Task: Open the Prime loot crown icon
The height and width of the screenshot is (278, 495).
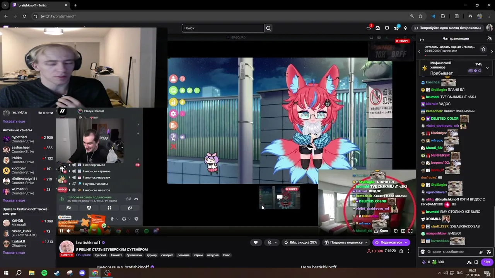Action: (369, 28)
